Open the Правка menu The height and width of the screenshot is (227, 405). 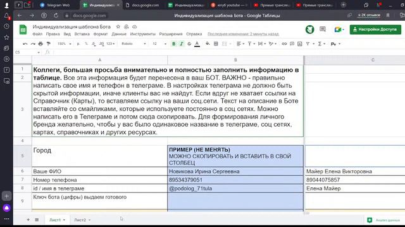53,34
